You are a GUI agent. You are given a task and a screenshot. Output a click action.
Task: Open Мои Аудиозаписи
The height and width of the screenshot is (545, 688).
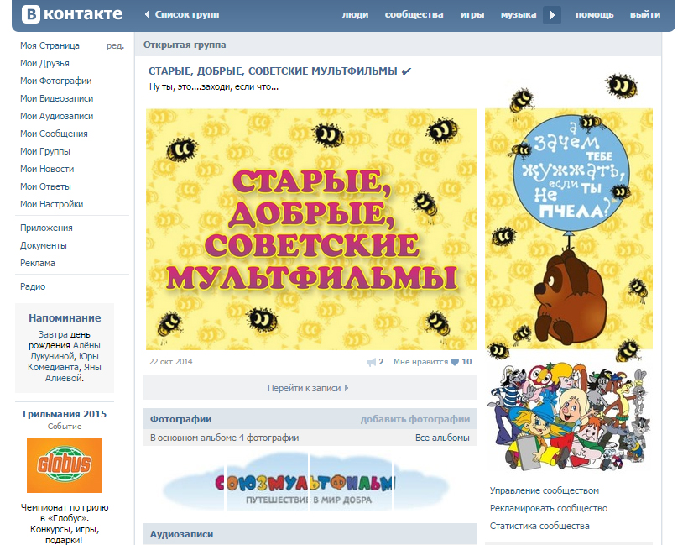click(x=56, y=116)
